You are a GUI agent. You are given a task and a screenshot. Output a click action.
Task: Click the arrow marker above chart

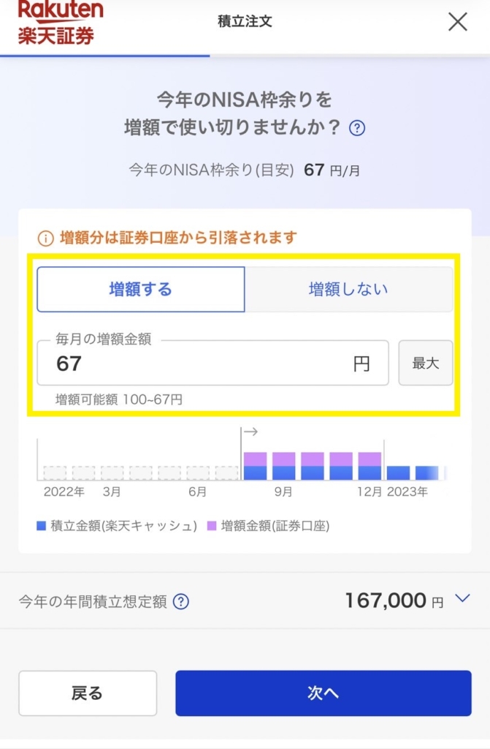[250, 432]
